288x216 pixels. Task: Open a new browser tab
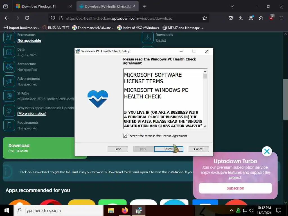tap(145, 6)
